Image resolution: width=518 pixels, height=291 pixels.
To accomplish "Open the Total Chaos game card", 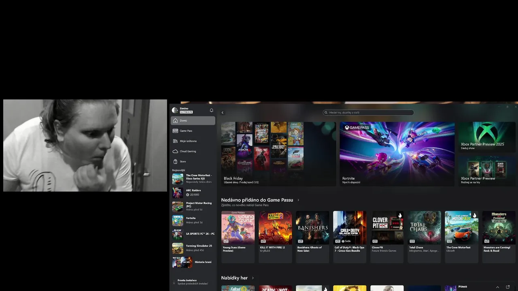I will click(x=424, y=237).
